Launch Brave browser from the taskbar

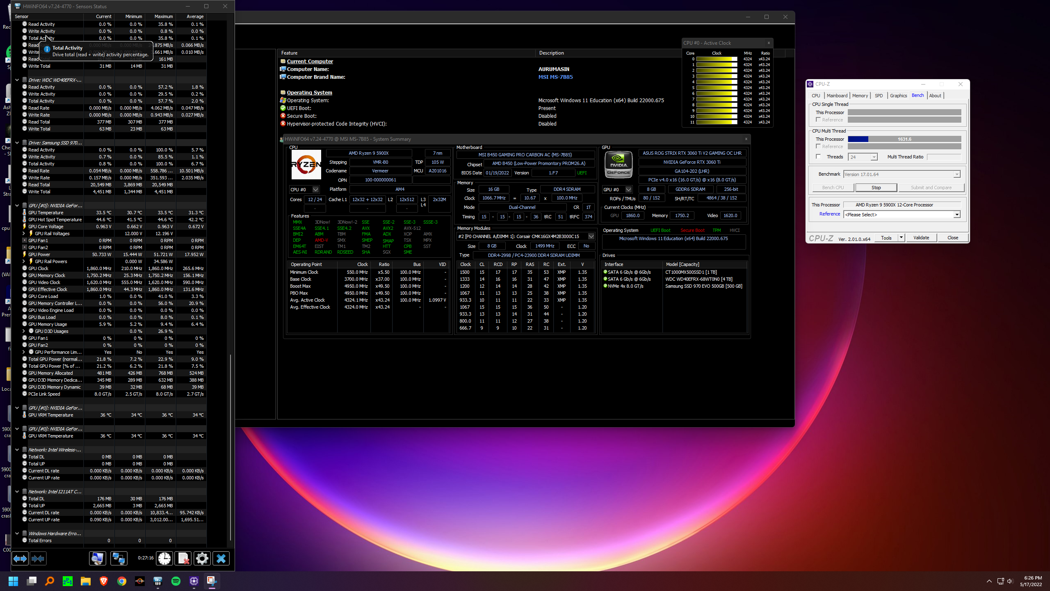(104, 581)
